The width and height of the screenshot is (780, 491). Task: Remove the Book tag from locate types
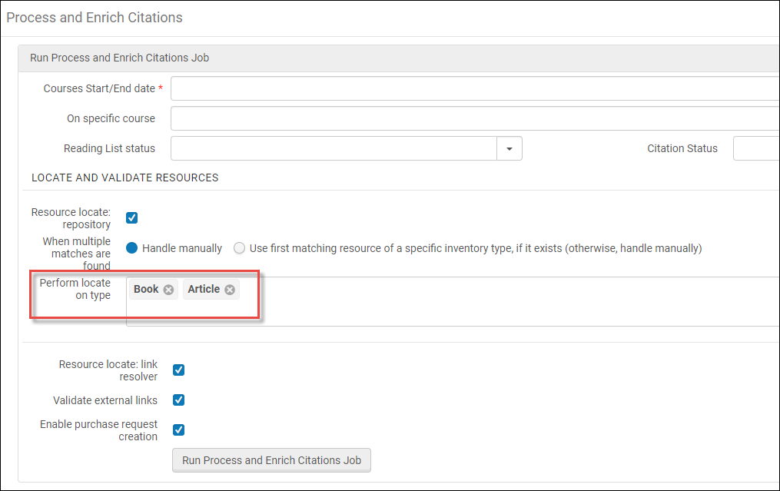[x=168, y=290]
